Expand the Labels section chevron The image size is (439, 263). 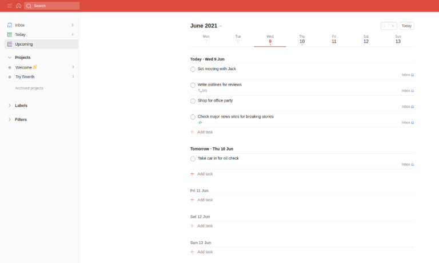[10, 106]
